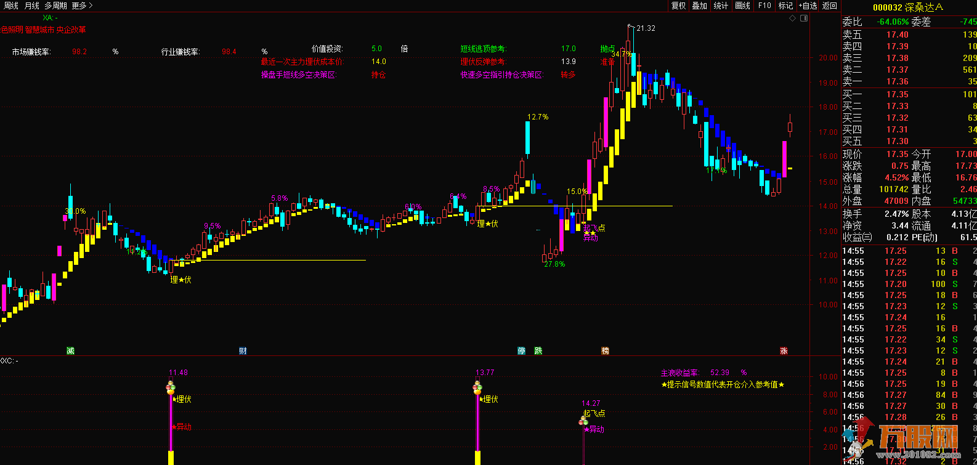Click the green 跌 event marker
This screenshot has width=977, height=465.
pos(538,351)
